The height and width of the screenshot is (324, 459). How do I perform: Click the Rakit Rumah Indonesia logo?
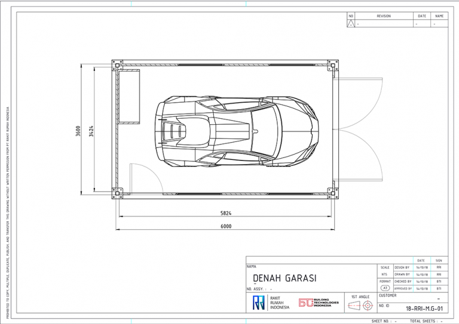(259, 303)
